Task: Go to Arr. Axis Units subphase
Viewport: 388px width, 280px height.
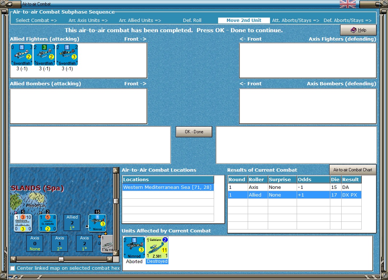Action: click(88, 20)
